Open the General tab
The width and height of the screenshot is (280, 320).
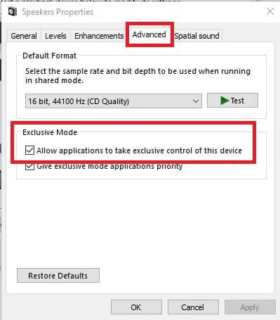[x=24, y=36]
